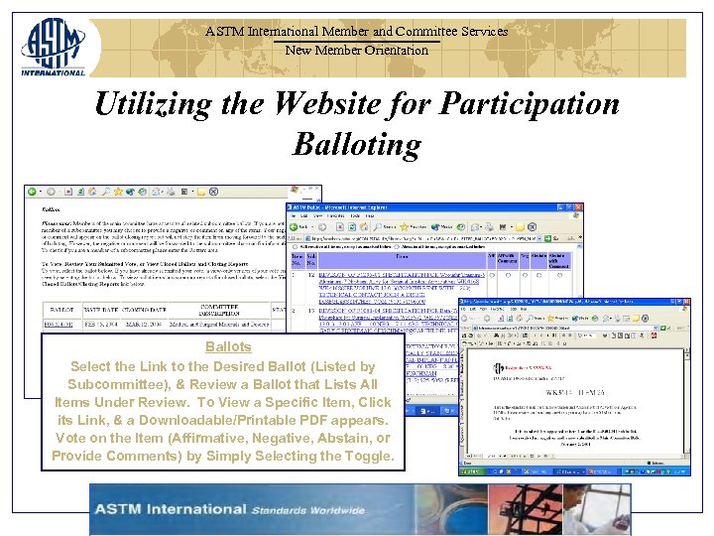Click the 'Ballots' heading in the caption box

coord(228,346)
